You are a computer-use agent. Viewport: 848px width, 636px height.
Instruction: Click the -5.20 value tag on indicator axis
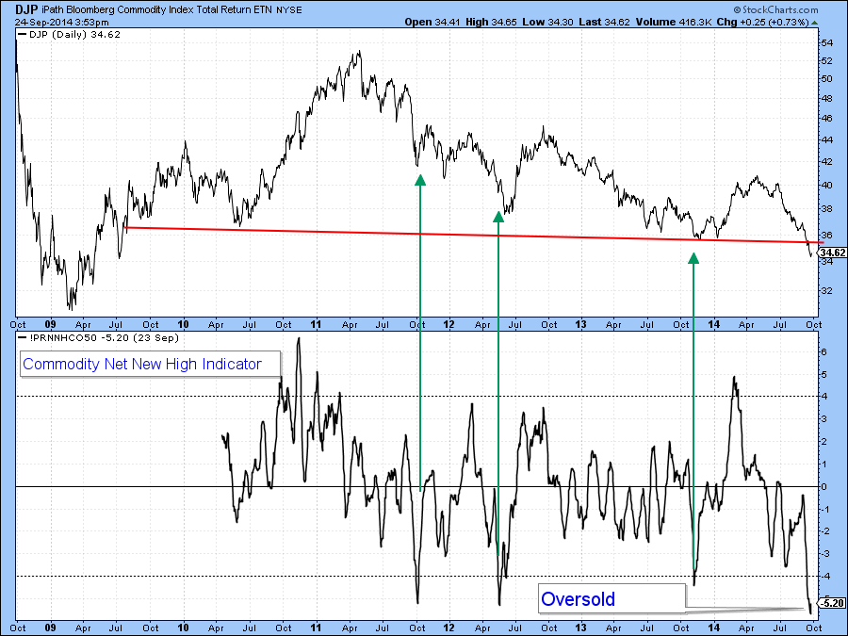(x=832, y=603)
